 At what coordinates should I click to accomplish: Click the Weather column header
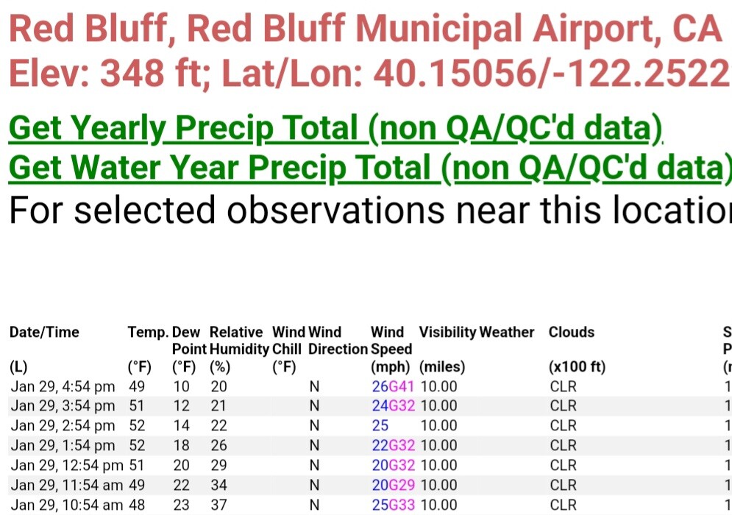(x=507, y=332)
